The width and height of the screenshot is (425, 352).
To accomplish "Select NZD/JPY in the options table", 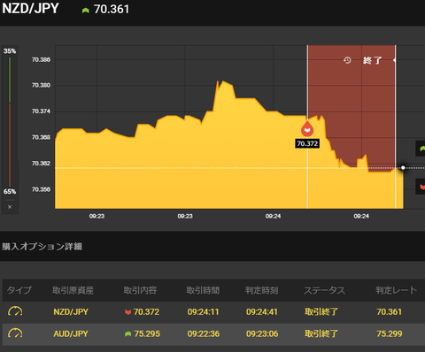I will (x=71, y=311).
